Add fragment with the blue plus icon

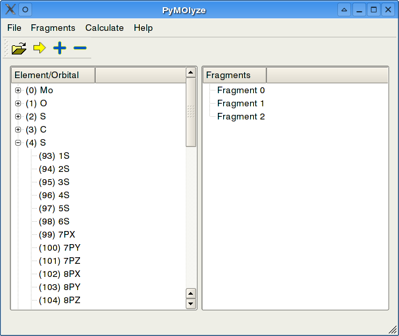pyautogui.click(x=60, y=48)
